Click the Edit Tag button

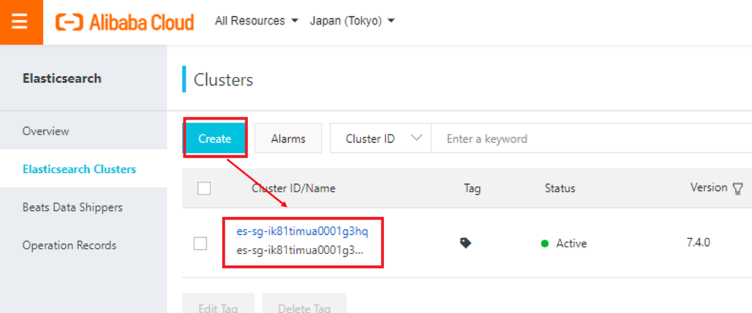218,303
